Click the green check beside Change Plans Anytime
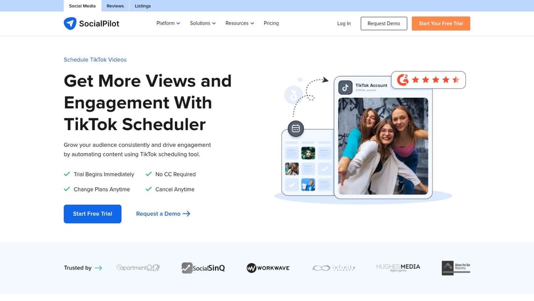This screenshot has width=534, height=301. pos(67,189)
